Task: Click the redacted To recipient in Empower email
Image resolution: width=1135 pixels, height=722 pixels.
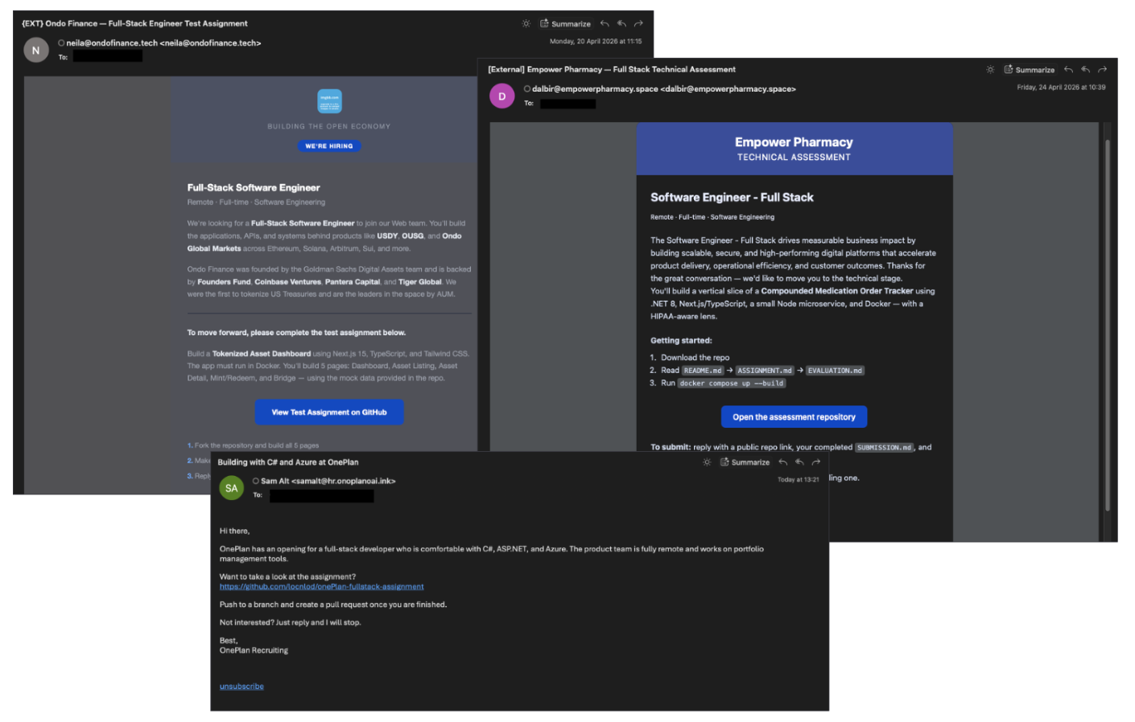Action: (567, 104)
